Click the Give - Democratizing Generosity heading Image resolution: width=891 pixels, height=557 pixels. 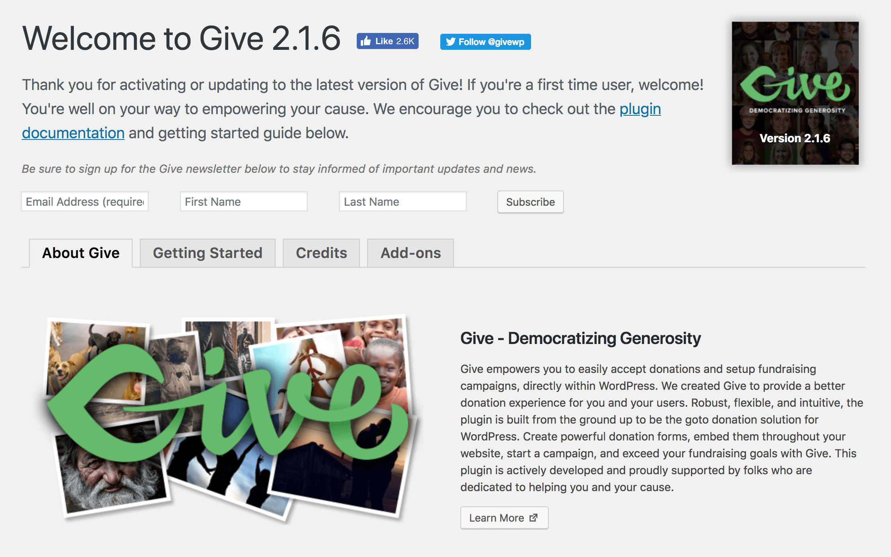point(580,338)
